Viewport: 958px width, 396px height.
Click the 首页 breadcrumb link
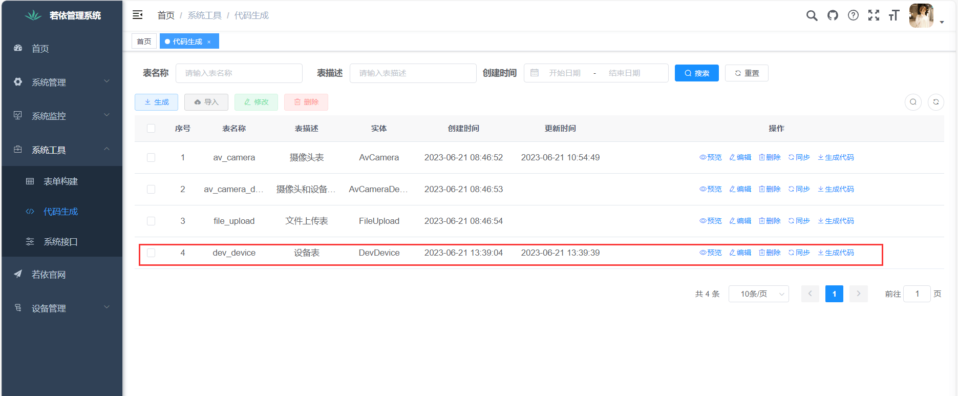click(x=166, y=15)
